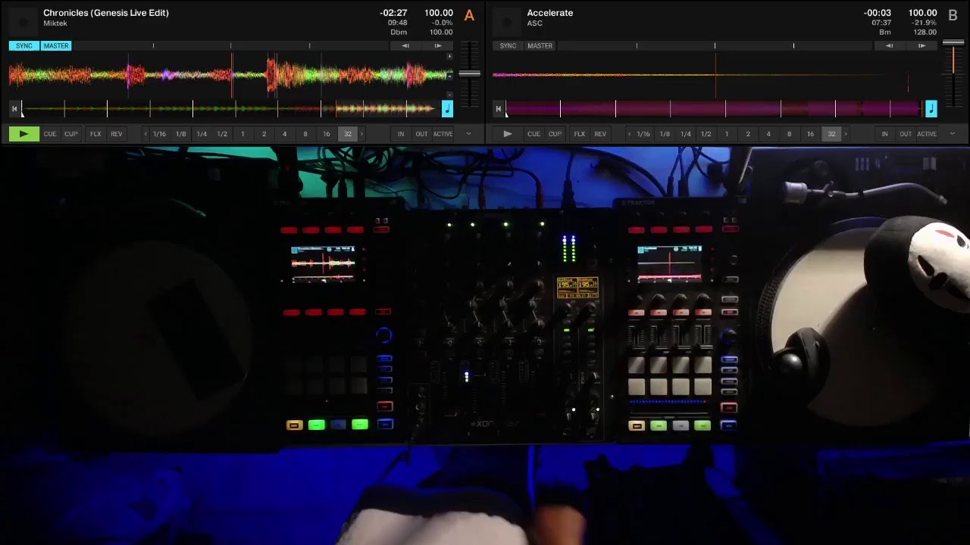Enable SYNC on deck B

point(508,46)
